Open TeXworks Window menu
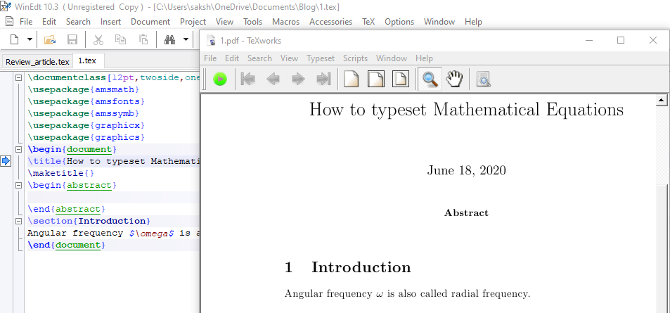Image resolution: width=670 pixels, height=313 pixels. (392, 58)
